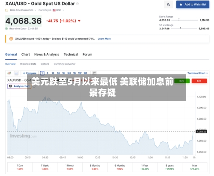Click the info icon beside Gold Spot US Dollar title
The image size is (214, 176).
(77, 4)
